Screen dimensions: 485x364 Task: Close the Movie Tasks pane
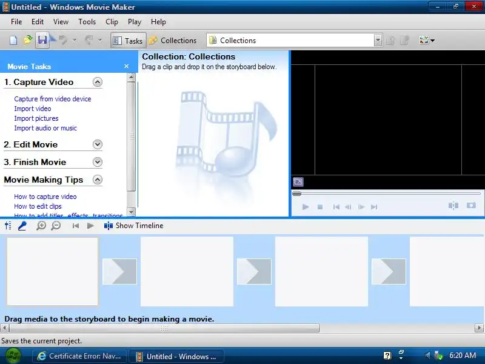point(126,66)
